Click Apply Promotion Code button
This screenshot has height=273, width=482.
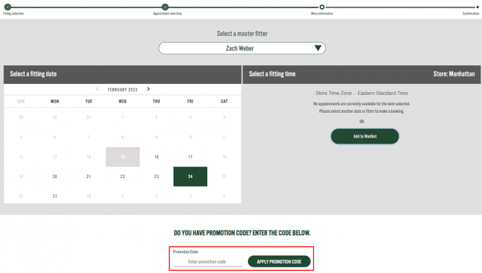279,261
